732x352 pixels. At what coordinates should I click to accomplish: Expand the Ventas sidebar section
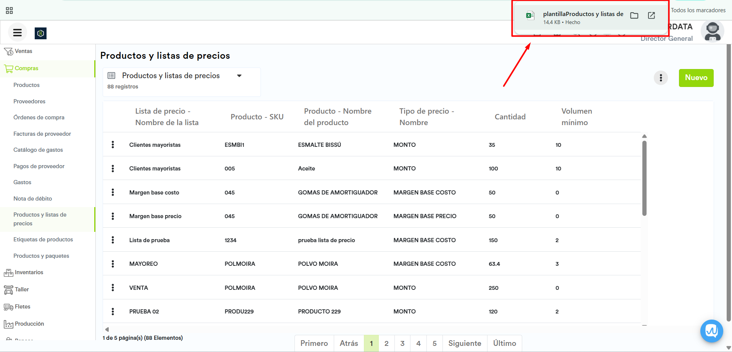pyautogui.click(x=23, y=51)
